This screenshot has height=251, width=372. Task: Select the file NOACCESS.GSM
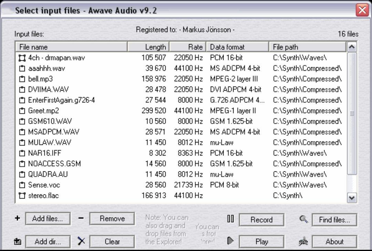coord(54,164)
